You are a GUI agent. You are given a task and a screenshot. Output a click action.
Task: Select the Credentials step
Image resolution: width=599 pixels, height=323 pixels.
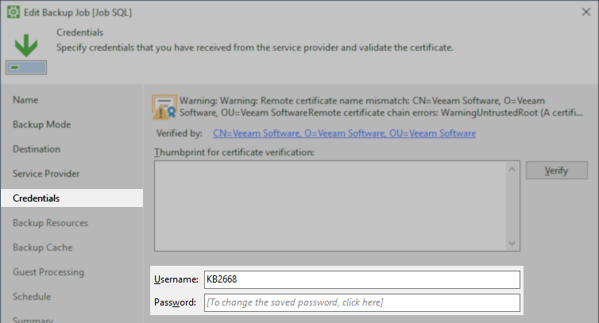tap(71, 198)
